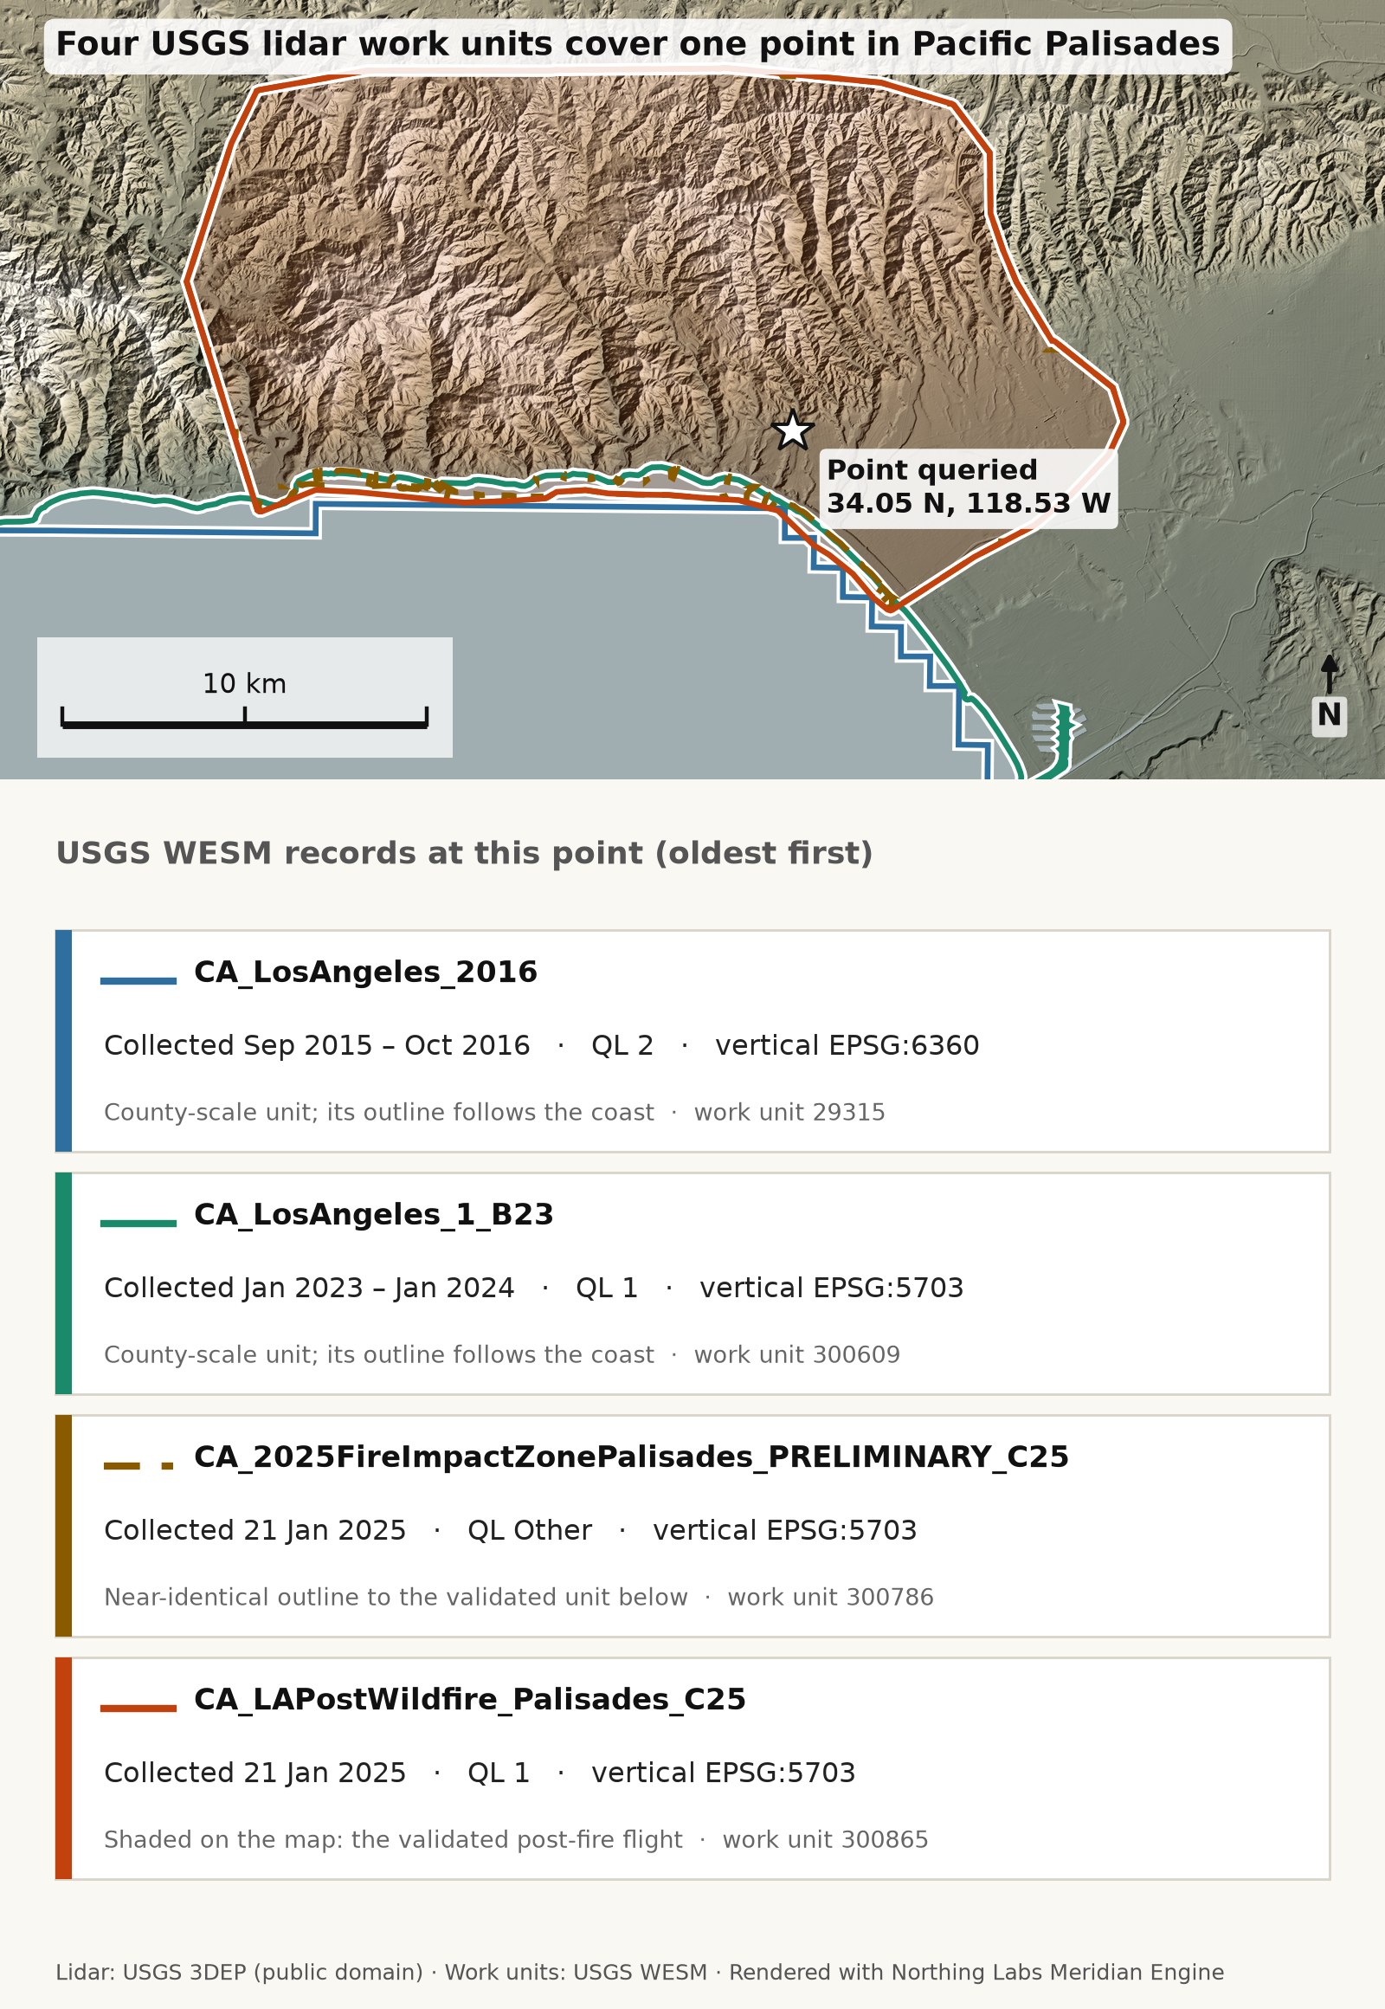
Task: Click the orange color bar of the Palisades_C25 card
Action: point(63,1768)
